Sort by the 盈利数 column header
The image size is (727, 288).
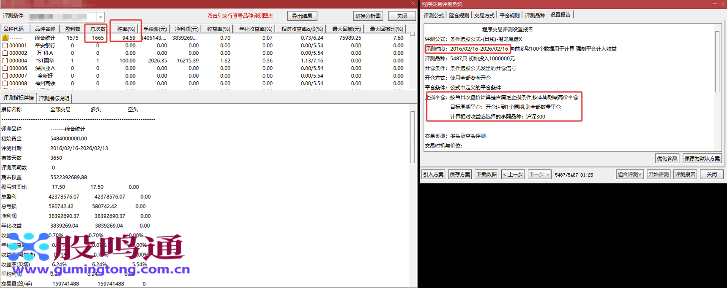click(72, 29)
